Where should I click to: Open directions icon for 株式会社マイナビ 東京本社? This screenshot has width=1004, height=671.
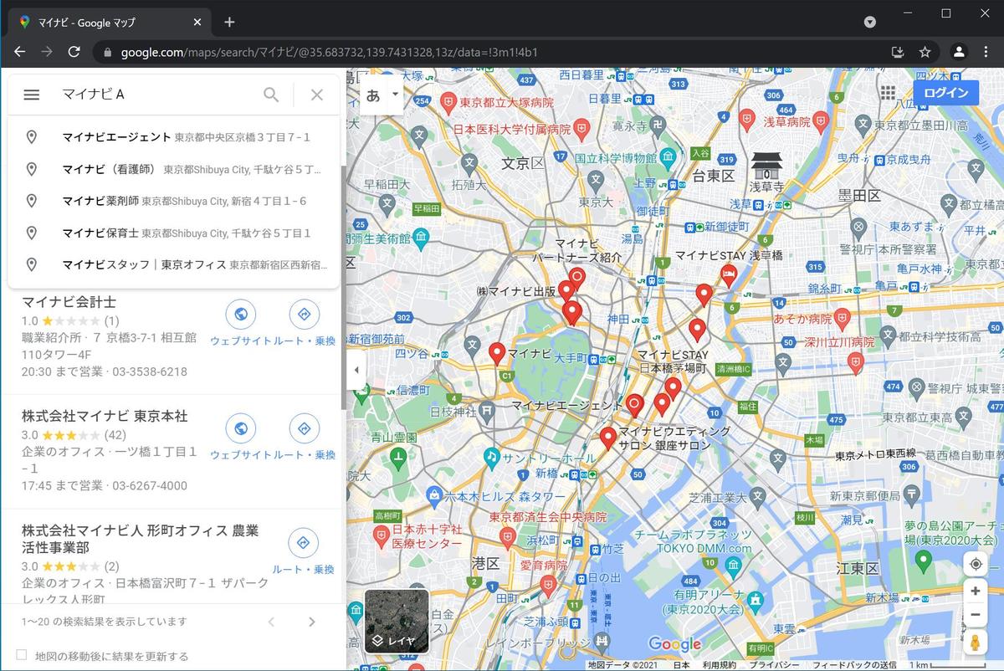pyautogui.click(x=304, y=428)
